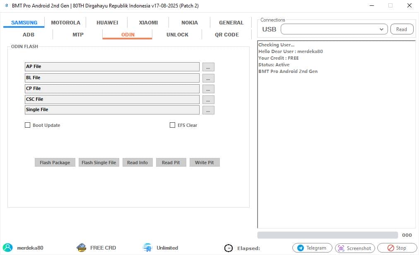419x255 pixels.
Task: Take a capture with the Screenshot button
Action: (355, 248)
